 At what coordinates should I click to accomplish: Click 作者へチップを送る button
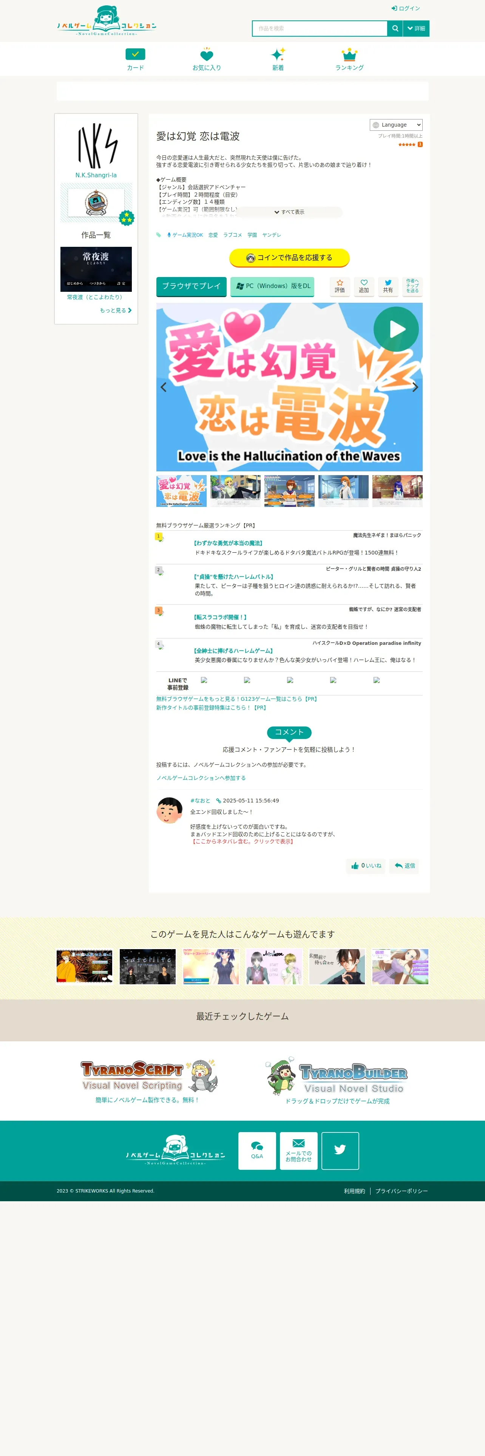click(412, 286)
